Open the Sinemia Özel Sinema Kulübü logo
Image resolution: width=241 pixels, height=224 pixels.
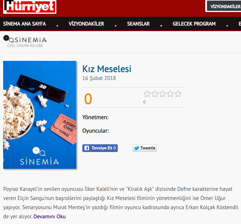(25, 41)
